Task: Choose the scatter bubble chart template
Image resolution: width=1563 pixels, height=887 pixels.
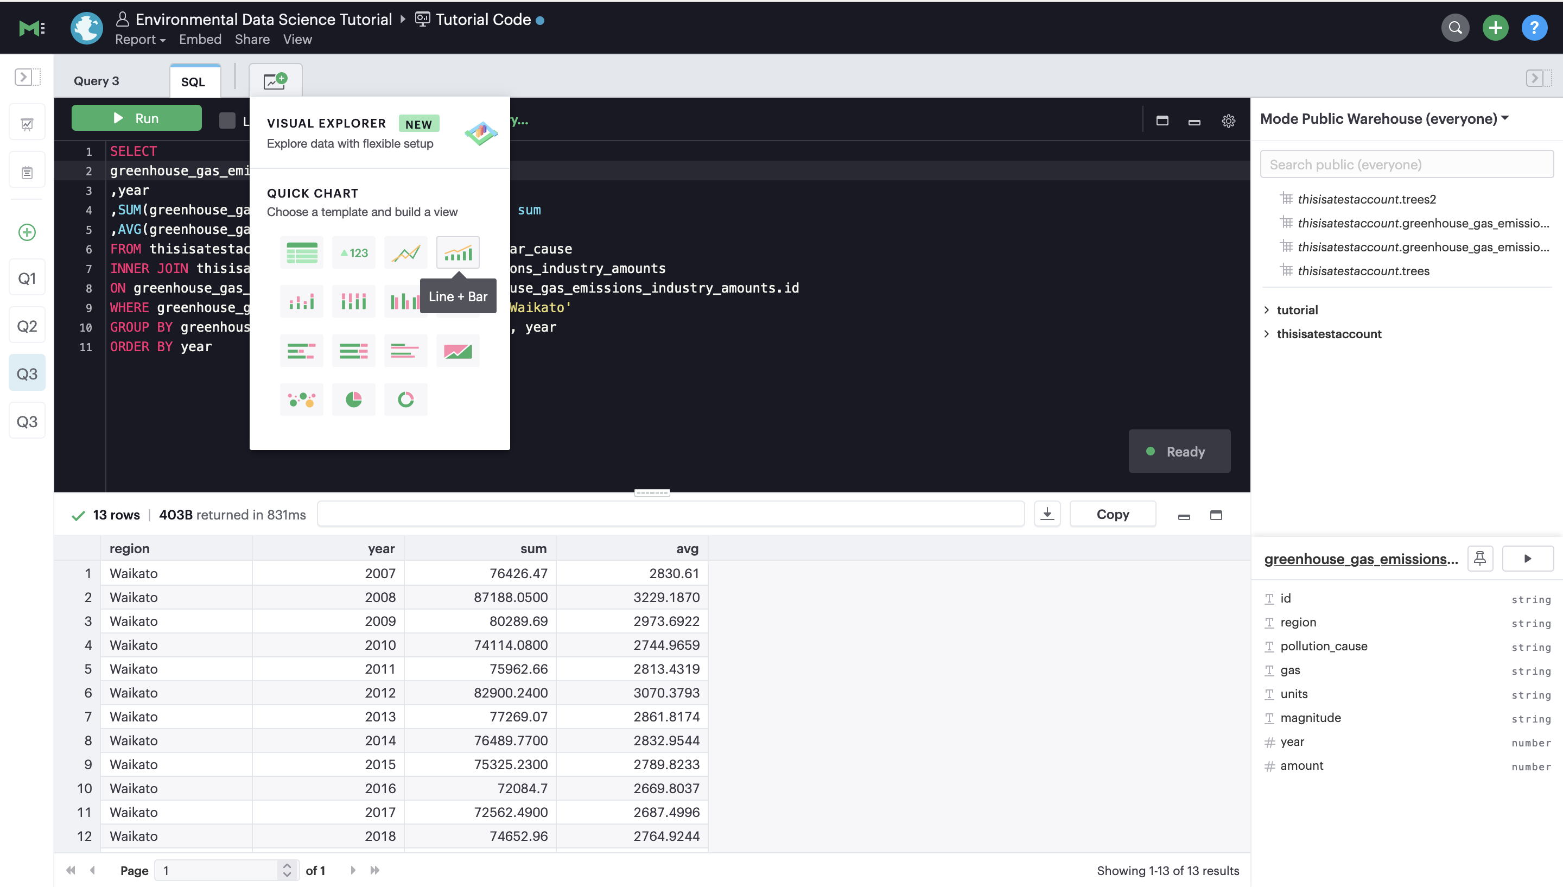Action: [x=301, y=400]
